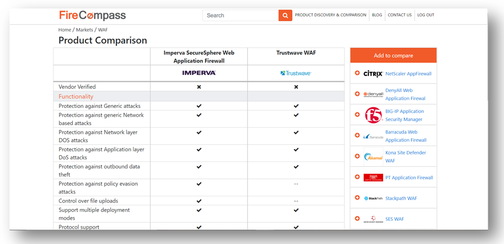Click the Imperva logo in table header
This screenshot has height=244, width=504.
(199, 73)
